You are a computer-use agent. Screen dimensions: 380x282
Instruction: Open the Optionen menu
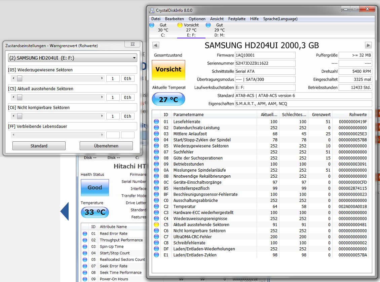tap(197, 19)
